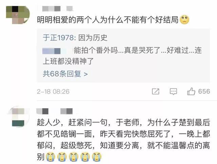The width and height of the screenshot is (217, 164).
Task: Open the reply speech-bubble icon beside 656
Action: tap(173, 91)
